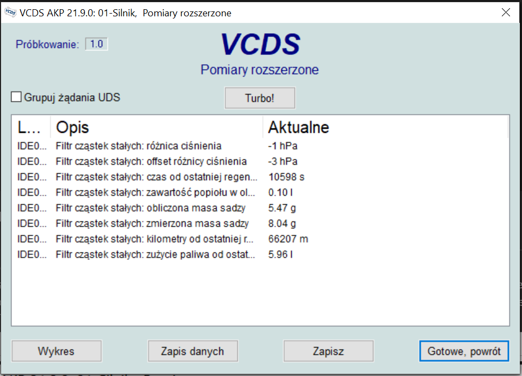Screen dimensions: 522x376
Task: Select row 'kilometry od ostatniej r...'
Action: point(260,239)
